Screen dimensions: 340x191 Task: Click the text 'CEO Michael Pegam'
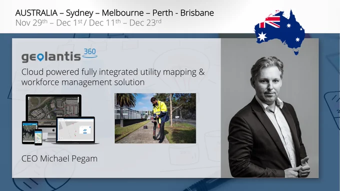(x=59, y=159)
